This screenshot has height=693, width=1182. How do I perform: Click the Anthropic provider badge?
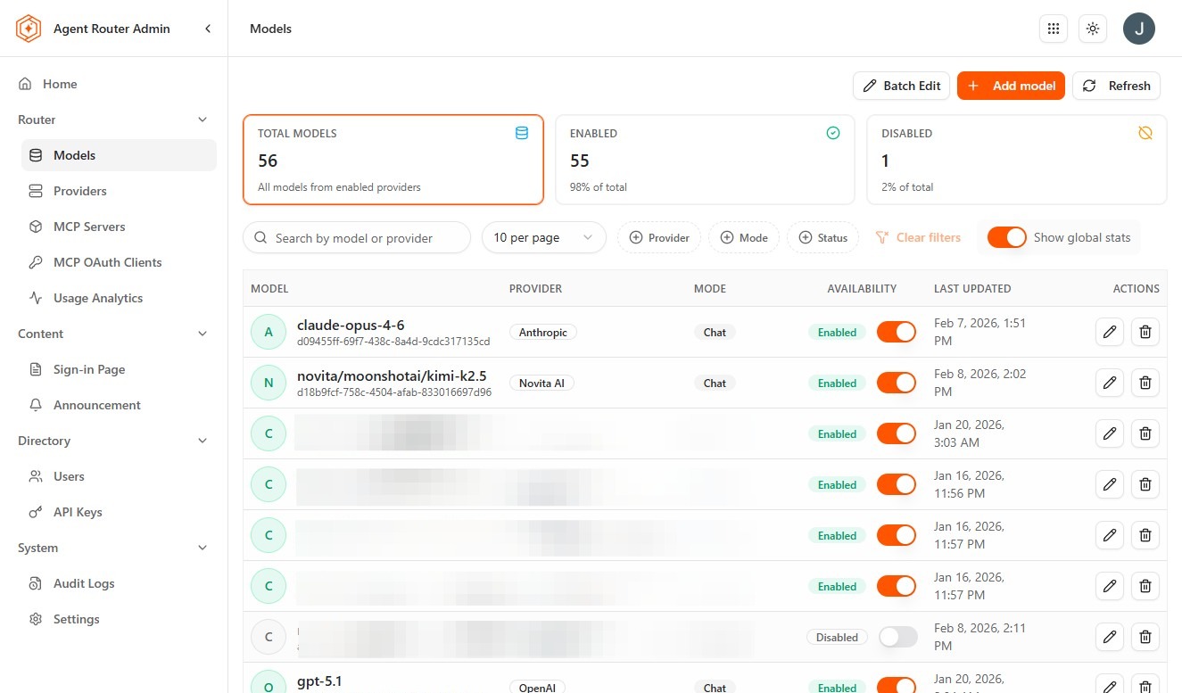click(542, 332)
